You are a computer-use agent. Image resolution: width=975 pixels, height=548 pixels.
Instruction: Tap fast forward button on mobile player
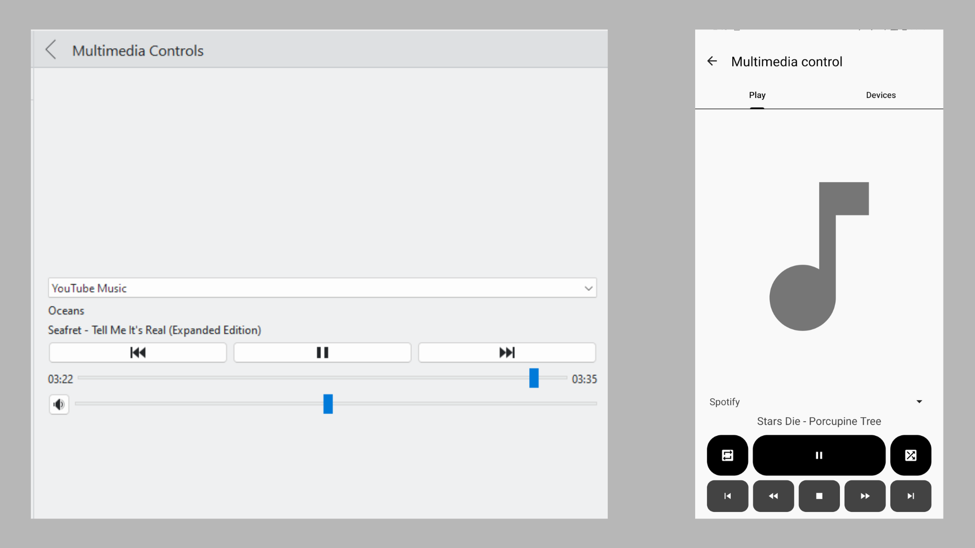(865, 496)
